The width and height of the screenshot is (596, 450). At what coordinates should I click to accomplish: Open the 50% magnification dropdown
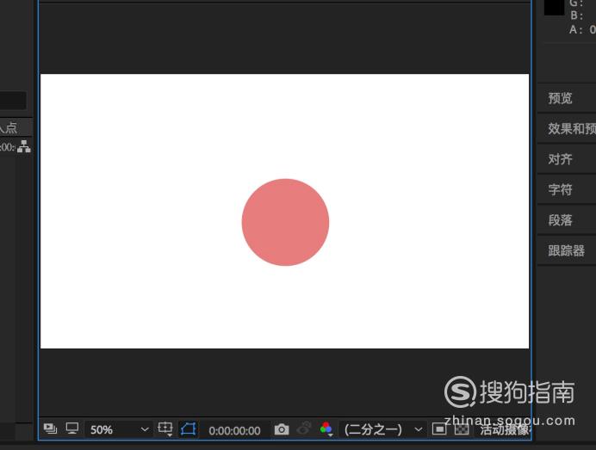click(x=119, y=429)
